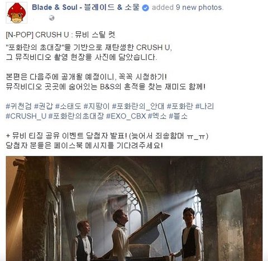
Task: Open the hashtag #나리
Action: pyautogui.click(x=204, y=106)
